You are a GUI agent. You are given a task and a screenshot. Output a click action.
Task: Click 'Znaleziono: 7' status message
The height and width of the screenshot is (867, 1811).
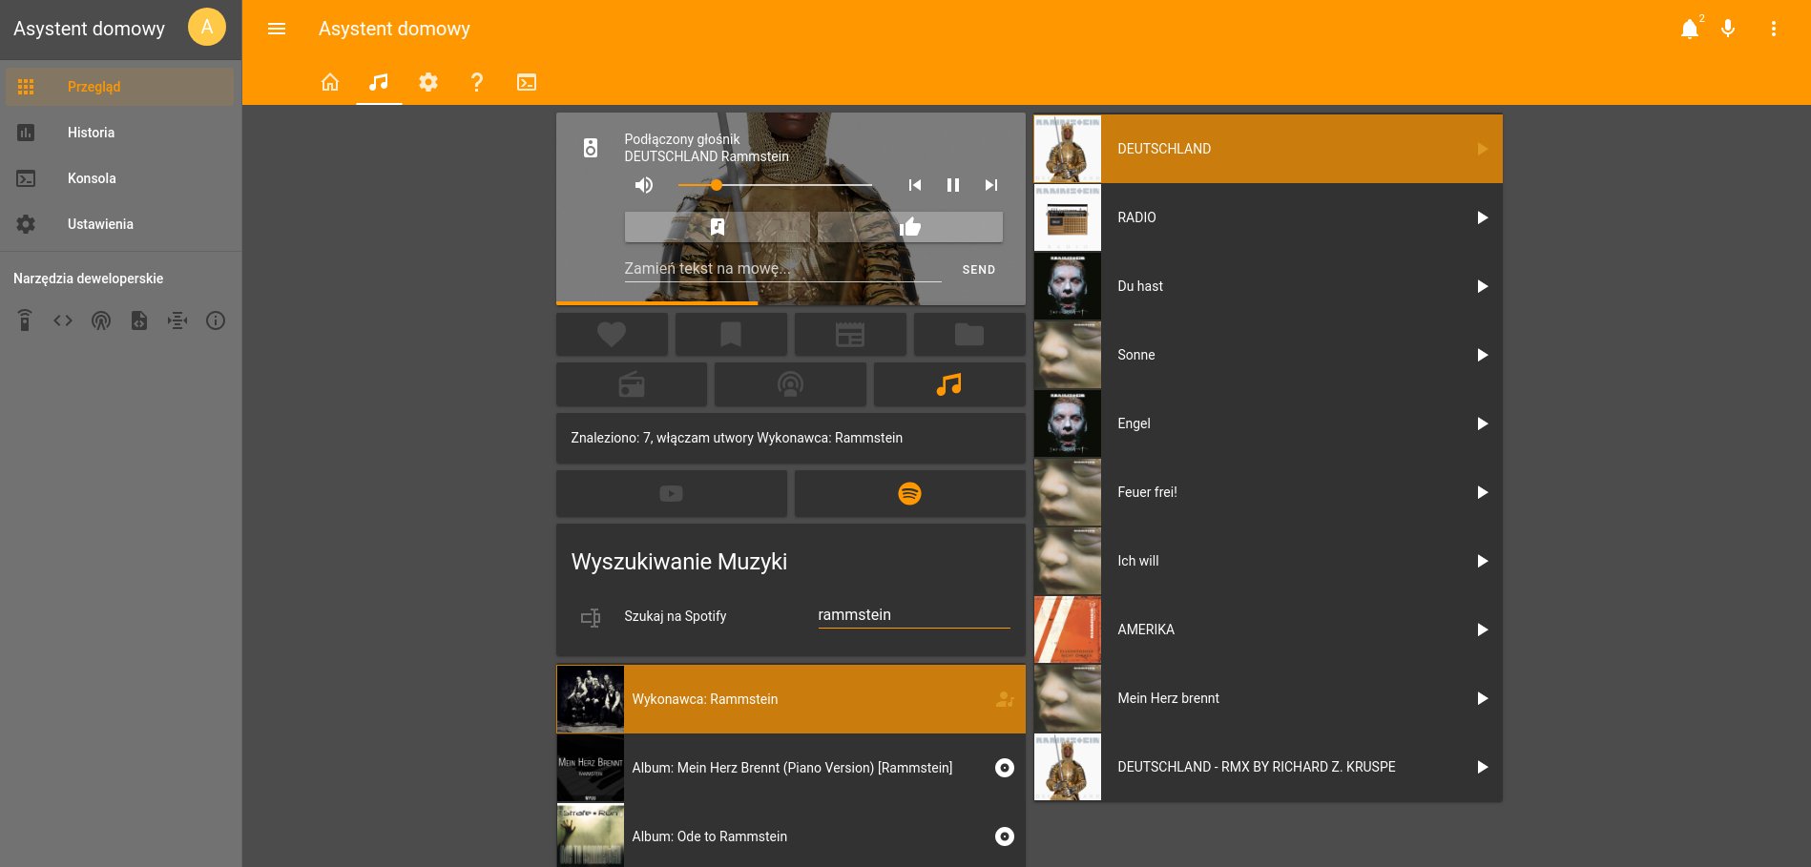[x=737, y=438]
